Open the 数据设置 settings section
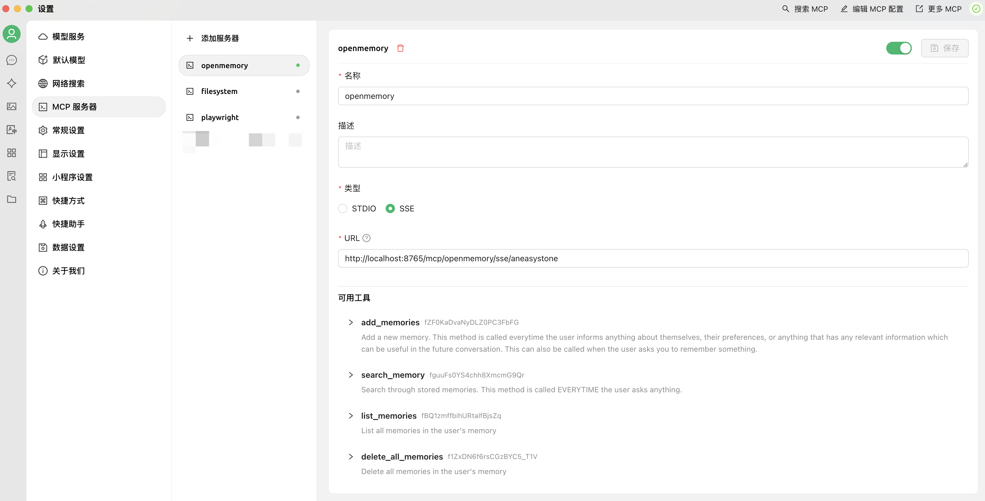 99,247
